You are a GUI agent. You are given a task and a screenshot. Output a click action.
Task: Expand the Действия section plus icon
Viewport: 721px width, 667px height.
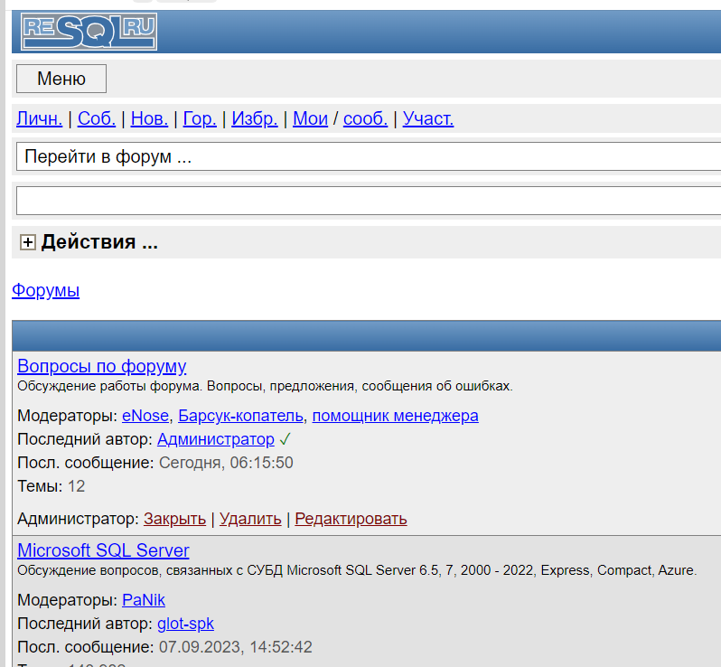[x=28, y=242]
